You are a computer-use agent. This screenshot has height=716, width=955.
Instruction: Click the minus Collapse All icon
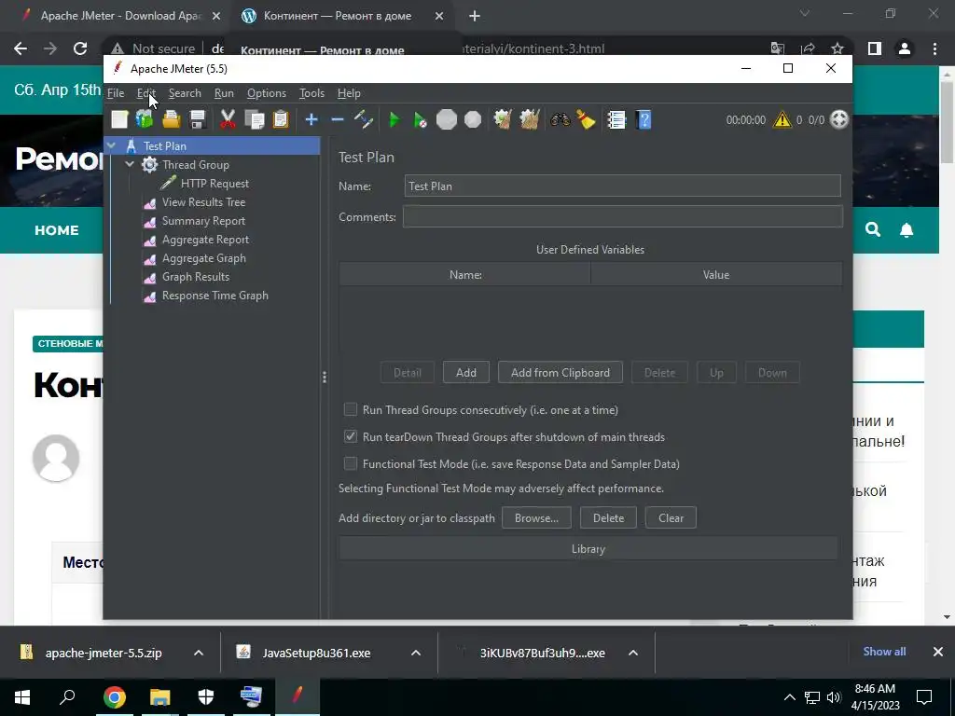338,119
